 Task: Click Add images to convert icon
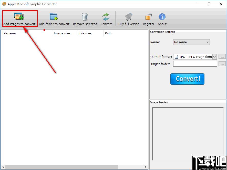19,16
